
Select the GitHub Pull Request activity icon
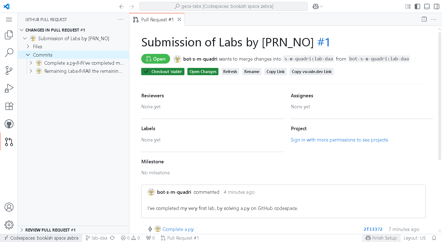[x=9, y=142]
